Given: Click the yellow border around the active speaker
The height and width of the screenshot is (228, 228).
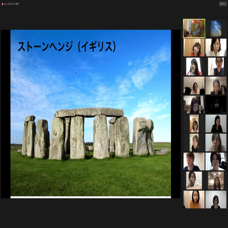Looking at the screenshot, I should click(194, 20).
